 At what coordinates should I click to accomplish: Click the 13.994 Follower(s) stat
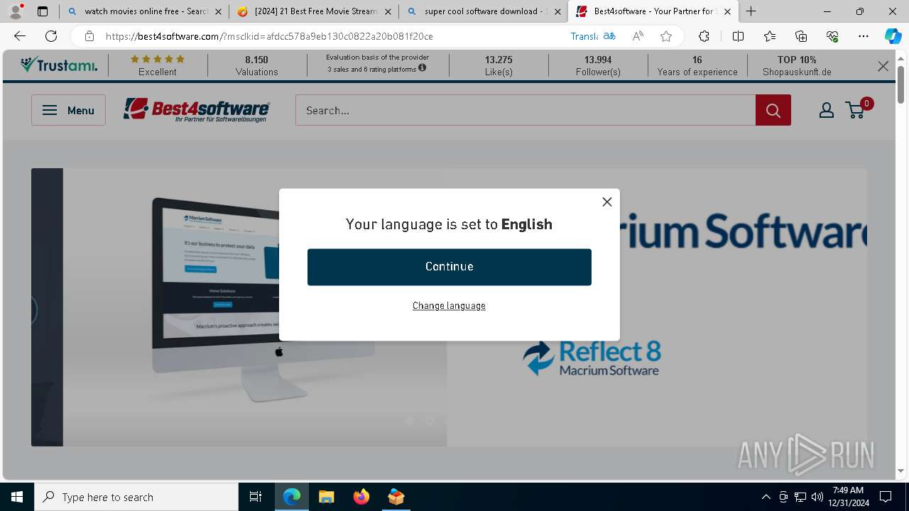point(598,65)
